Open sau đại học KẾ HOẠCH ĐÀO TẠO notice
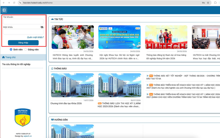 183,86
